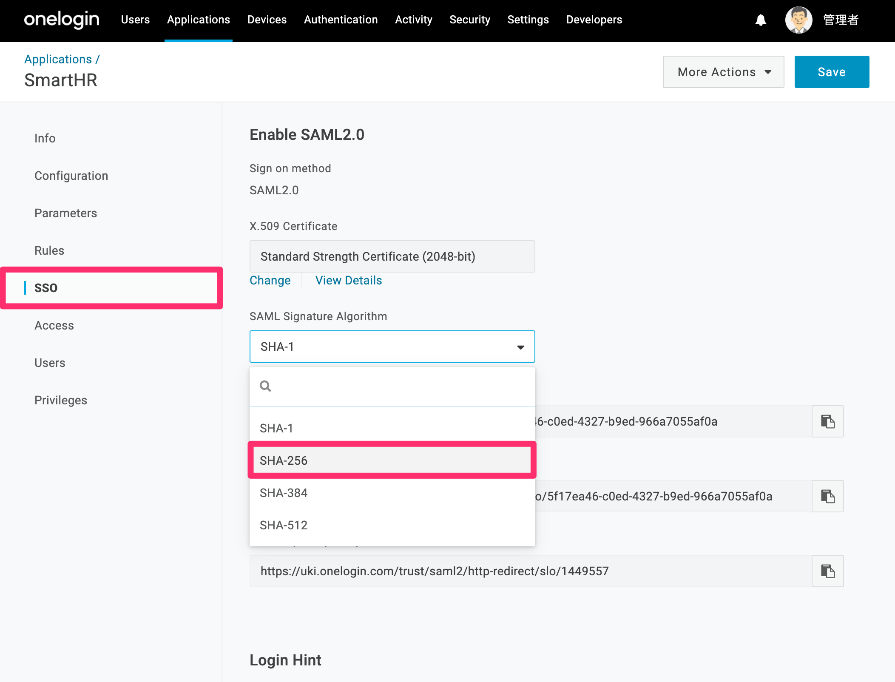Open the Security top menu
The width and height of the screenshot is (895, 682).
(470, 20)
